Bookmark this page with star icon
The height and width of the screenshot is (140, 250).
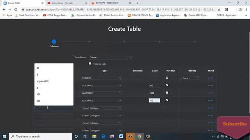coord(219,9)
